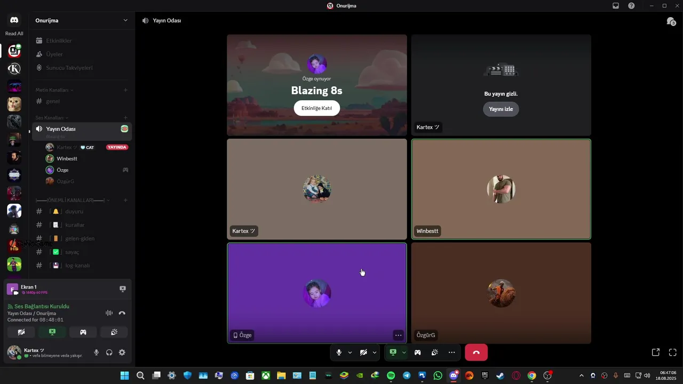Click red hang up call button
The image size is (683, 384).
[476, 353]
